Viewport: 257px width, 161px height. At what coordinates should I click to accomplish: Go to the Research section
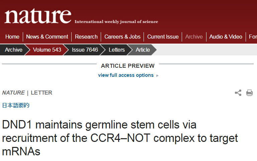pos(86,37)
